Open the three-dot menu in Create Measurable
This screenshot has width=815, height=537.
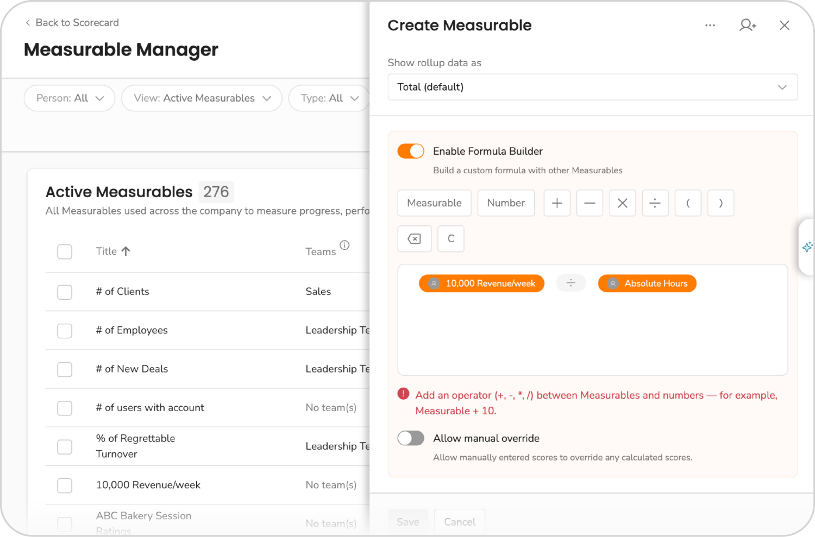coord(710,25)
